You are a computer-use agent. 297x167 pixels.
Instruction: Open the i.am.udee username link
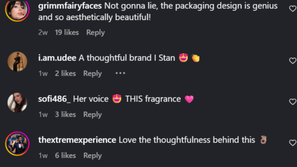[x=57, y=58]
